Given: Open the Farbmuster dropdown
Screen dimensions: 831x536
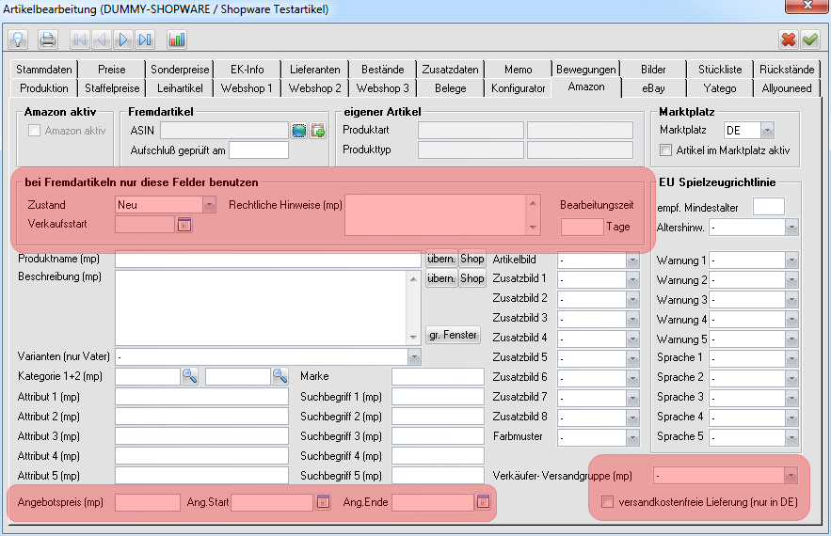Looking at the screenshot, I should 632,438.
